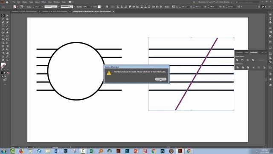273x154 pixels.
Task: Click the fill color swatch in control bar
Action: pos(15,7)
